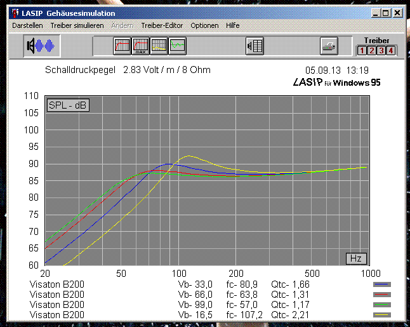
Task: Select the green curve graph icon
Action: coord(178,46)
